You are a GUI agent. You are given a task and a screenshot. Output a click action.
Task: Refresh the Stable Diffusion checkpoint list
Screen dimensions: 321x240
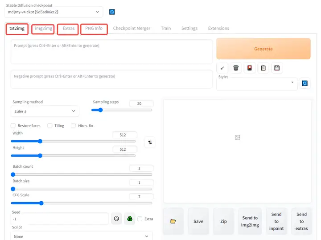pos(112,12)
